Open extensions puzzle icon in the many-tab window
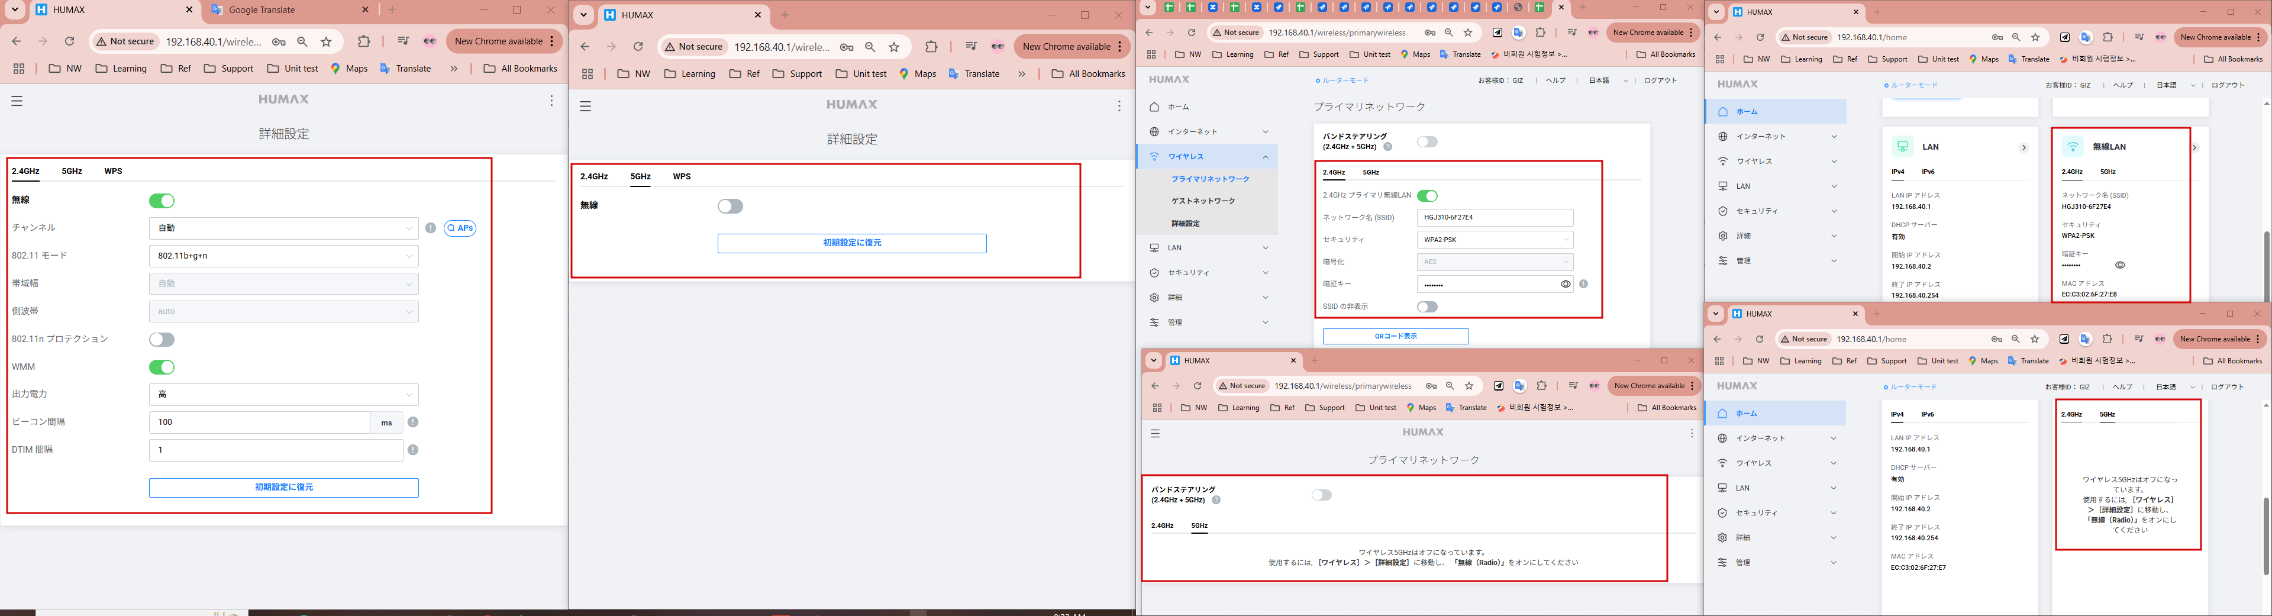This screenshot has width=2272, height=616. pyautogui.click(x=1540, y=33)
